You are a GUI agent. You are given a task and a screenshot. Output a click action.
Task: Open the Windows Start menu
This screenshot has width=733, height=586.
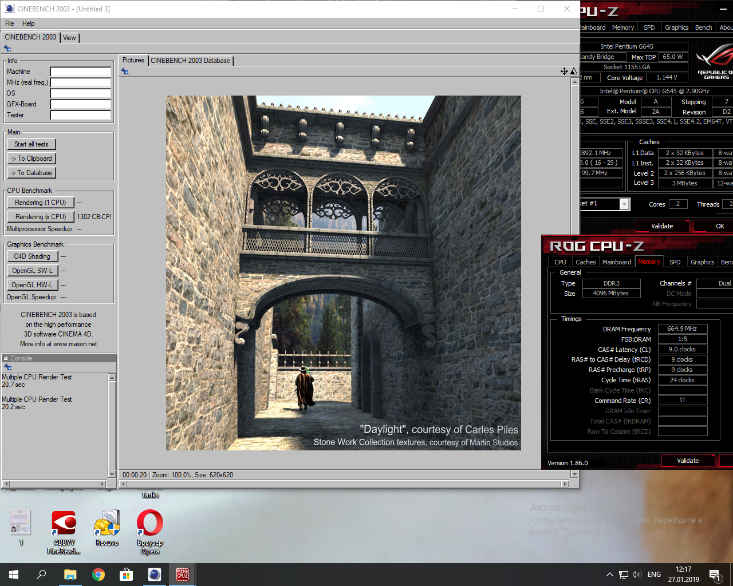point(14,575)
